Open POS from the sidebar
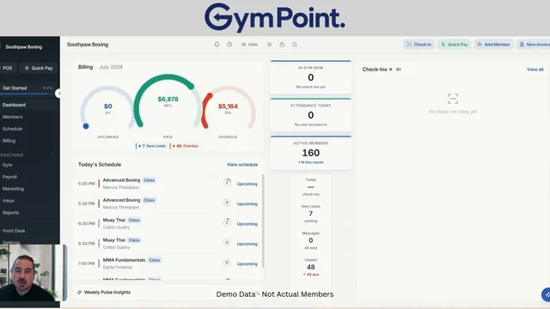The width and height of the screenshot is (550, 309). (8, 68)
